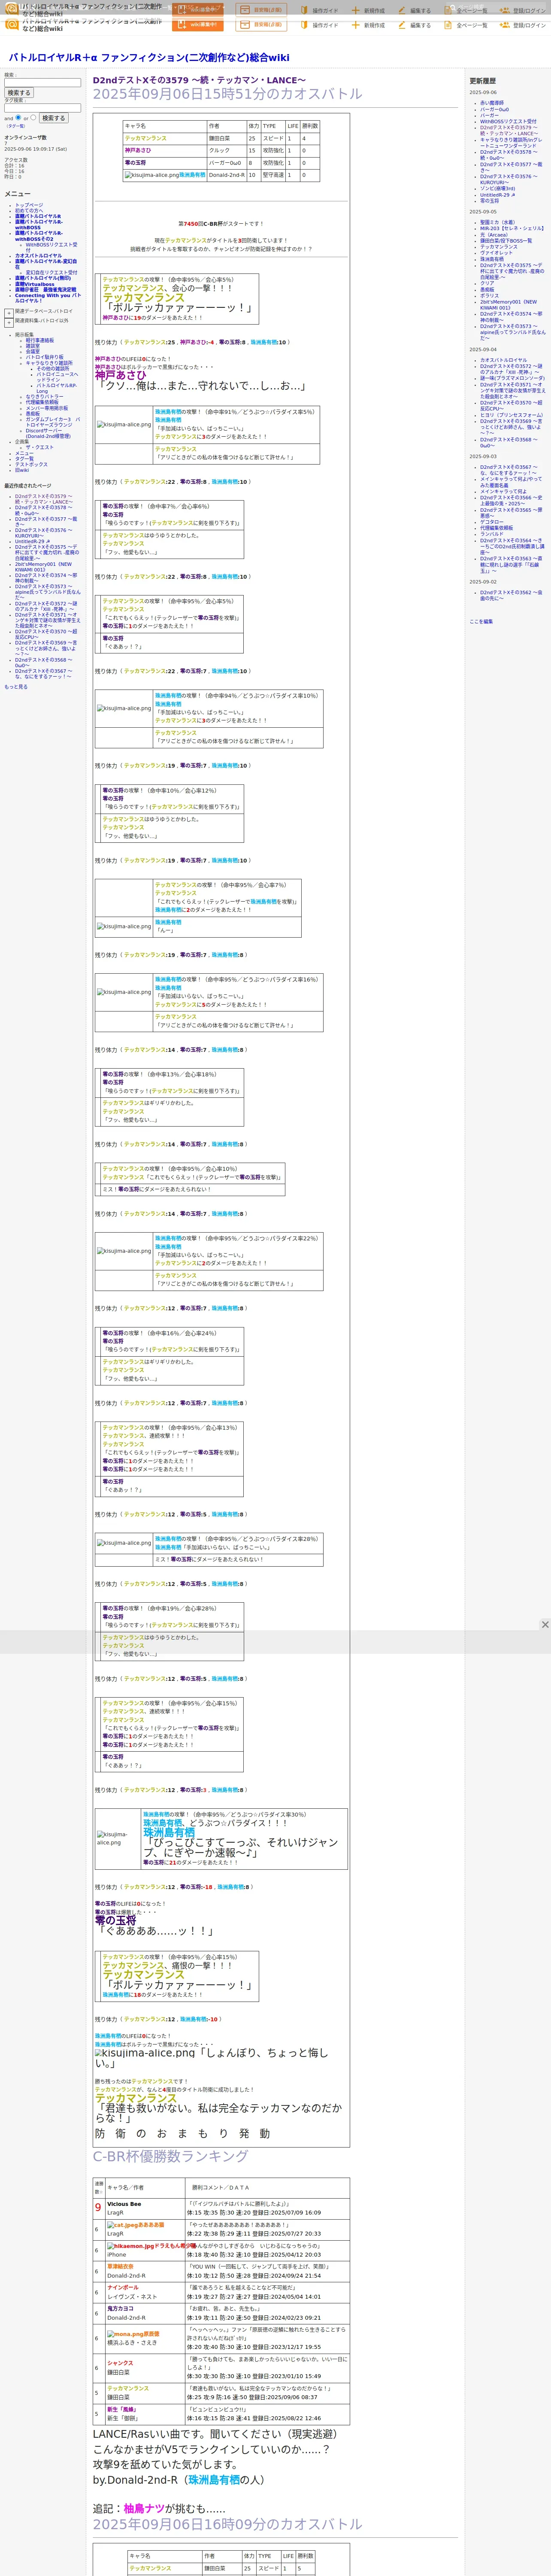Open 2bit'sMemory001 in left recent pages list

click(43, 567)
